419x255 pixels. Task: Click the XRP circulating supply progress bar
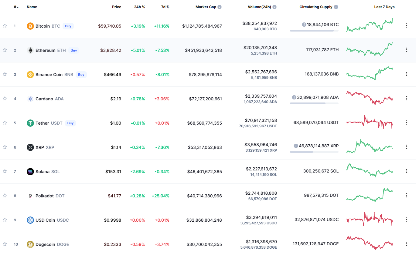[x=314, y=152]
